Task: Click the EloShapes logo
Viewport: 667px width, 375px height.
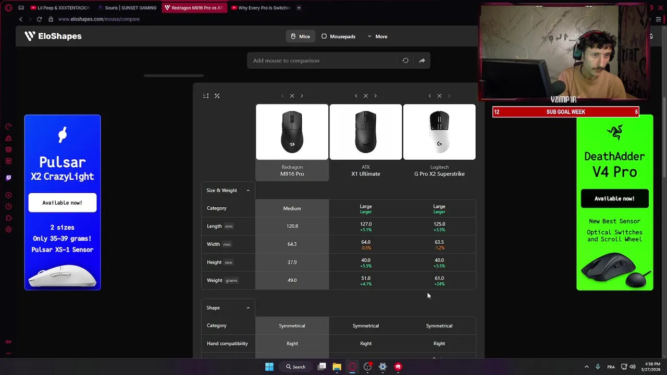Action: (53, 36)
